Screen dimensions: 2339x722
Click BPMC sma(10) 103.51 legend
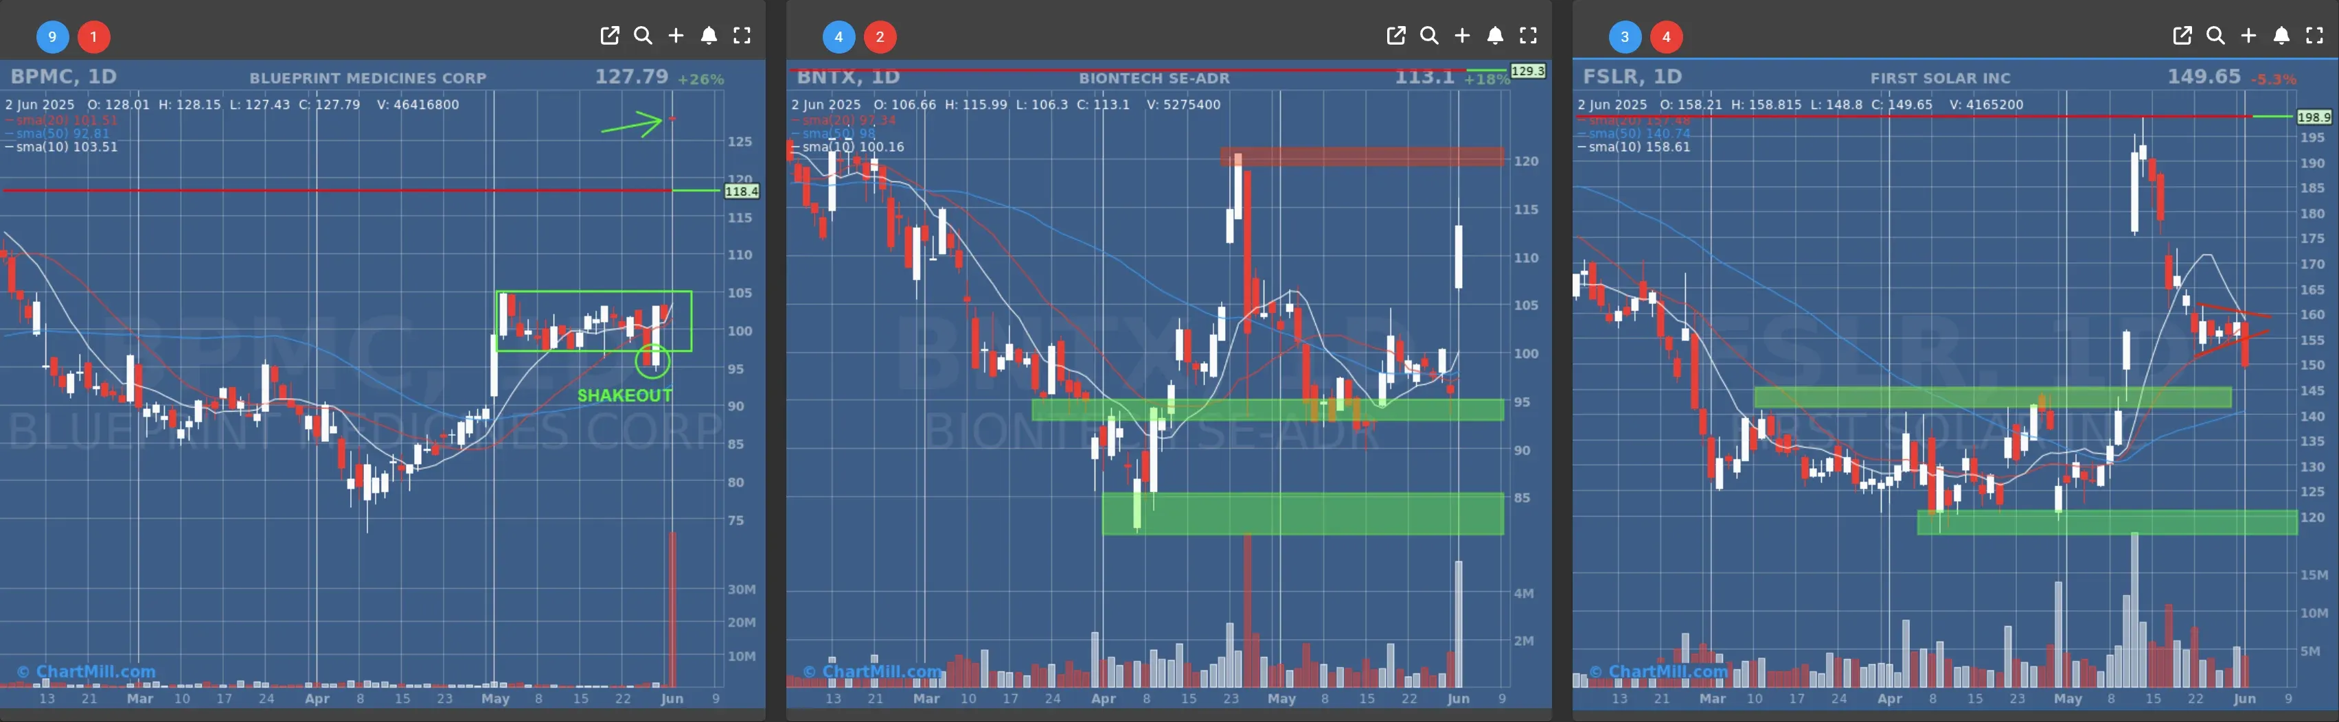(62, 147)
